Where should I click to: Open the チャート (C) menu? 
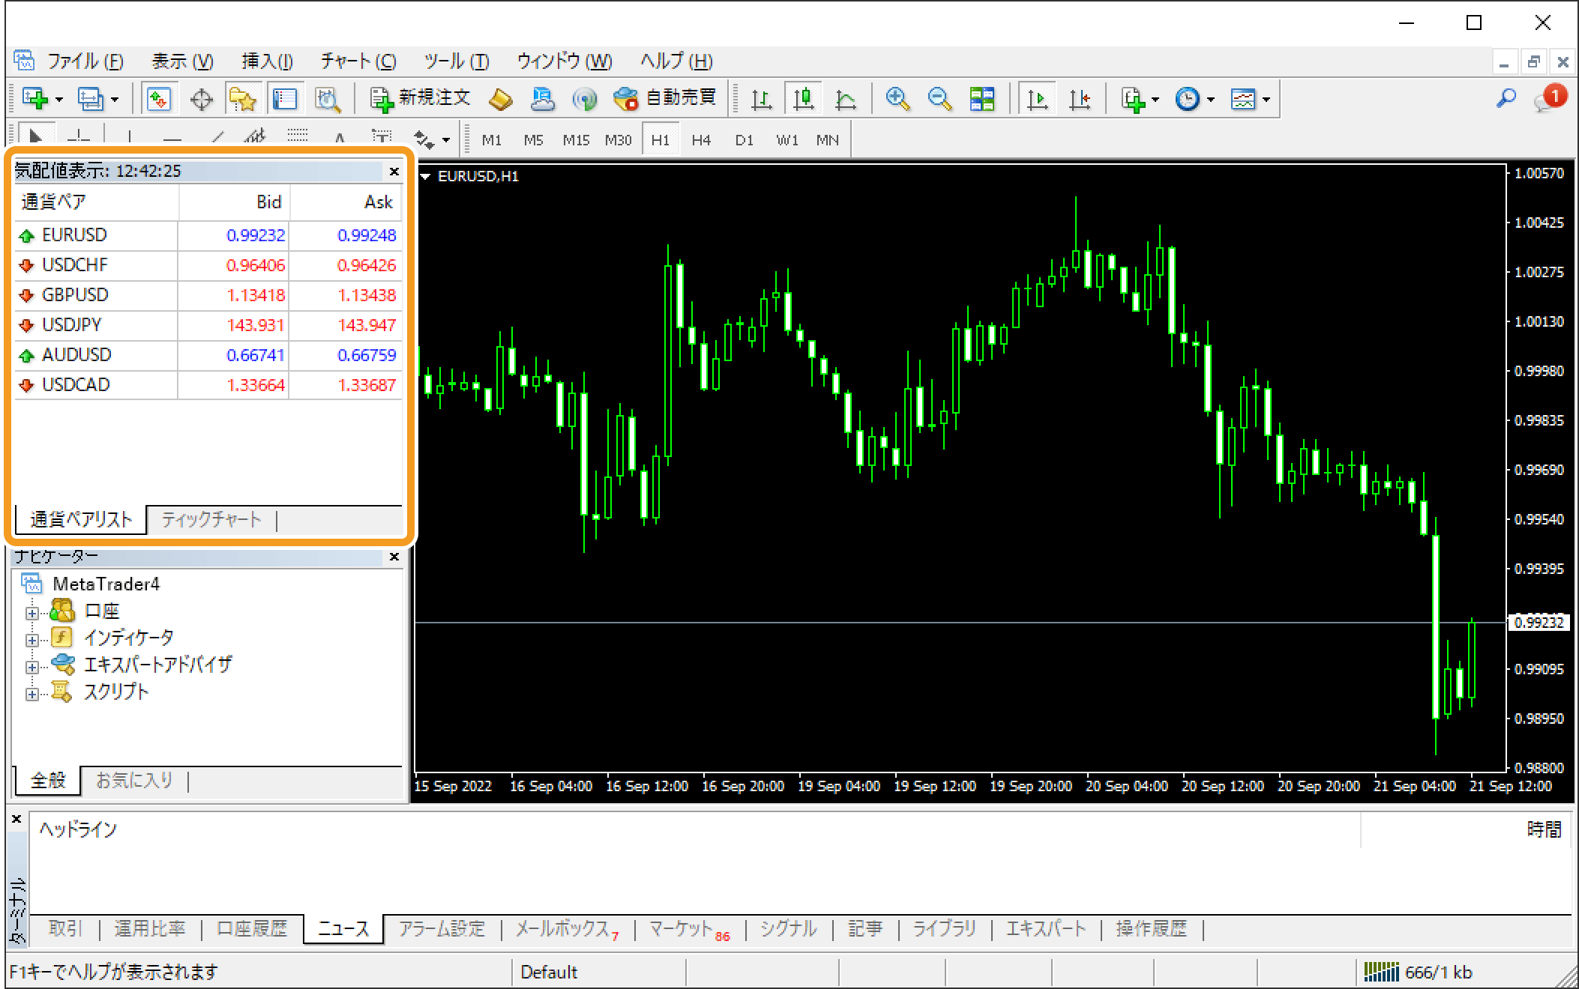click(x=358, y=61)
